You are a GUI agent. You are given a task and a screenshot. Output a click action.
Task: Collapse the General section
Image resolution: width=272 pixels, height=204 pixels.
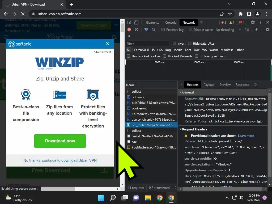tap(180, 92)
